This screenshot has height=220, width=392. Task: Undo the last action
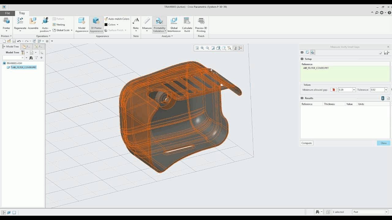click(x=19, y=41)
